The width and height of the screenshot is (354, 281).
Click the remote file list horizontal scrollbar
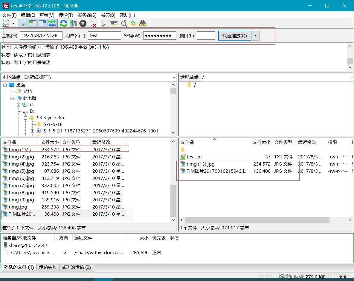pyautogui.click(x=257, y=220)
